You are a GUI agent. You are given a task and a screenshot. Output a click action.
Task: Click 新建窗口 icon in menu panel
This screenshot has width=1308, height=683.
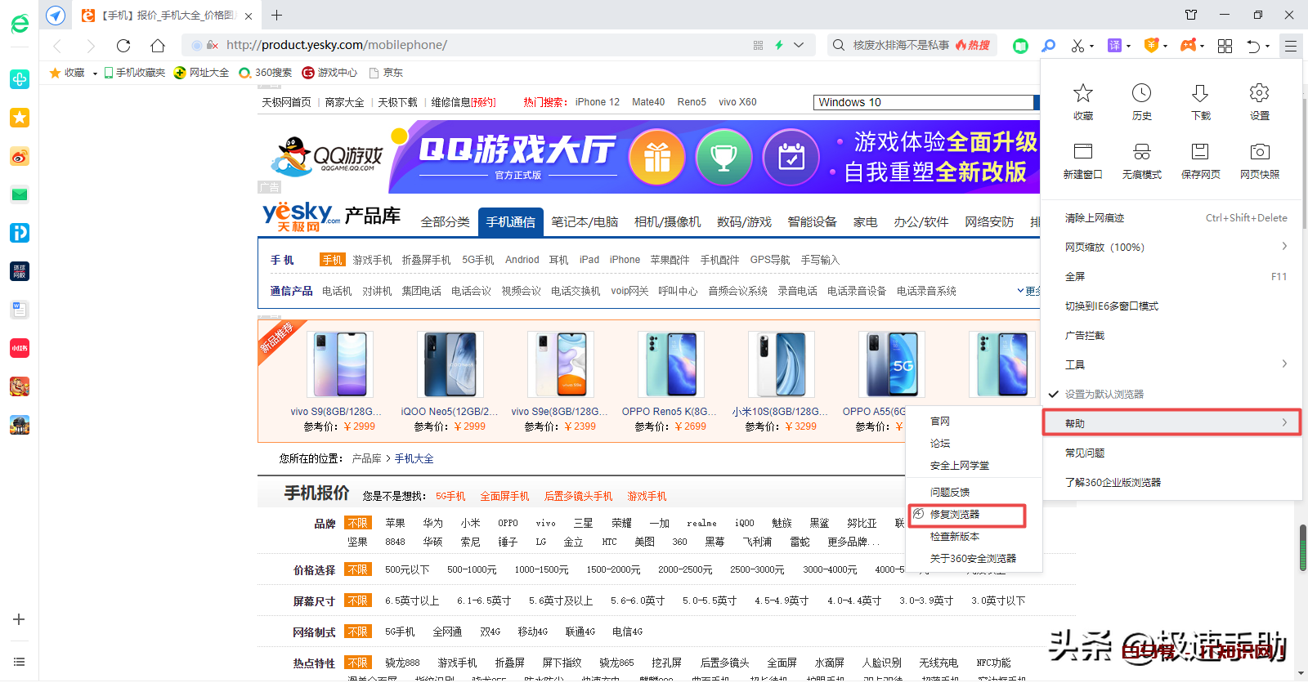1083,151
